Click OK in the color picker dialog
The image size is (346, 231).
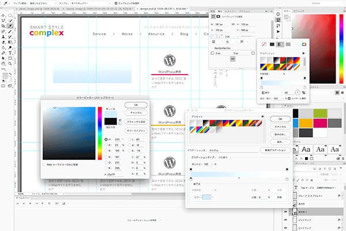coord(136,105)
